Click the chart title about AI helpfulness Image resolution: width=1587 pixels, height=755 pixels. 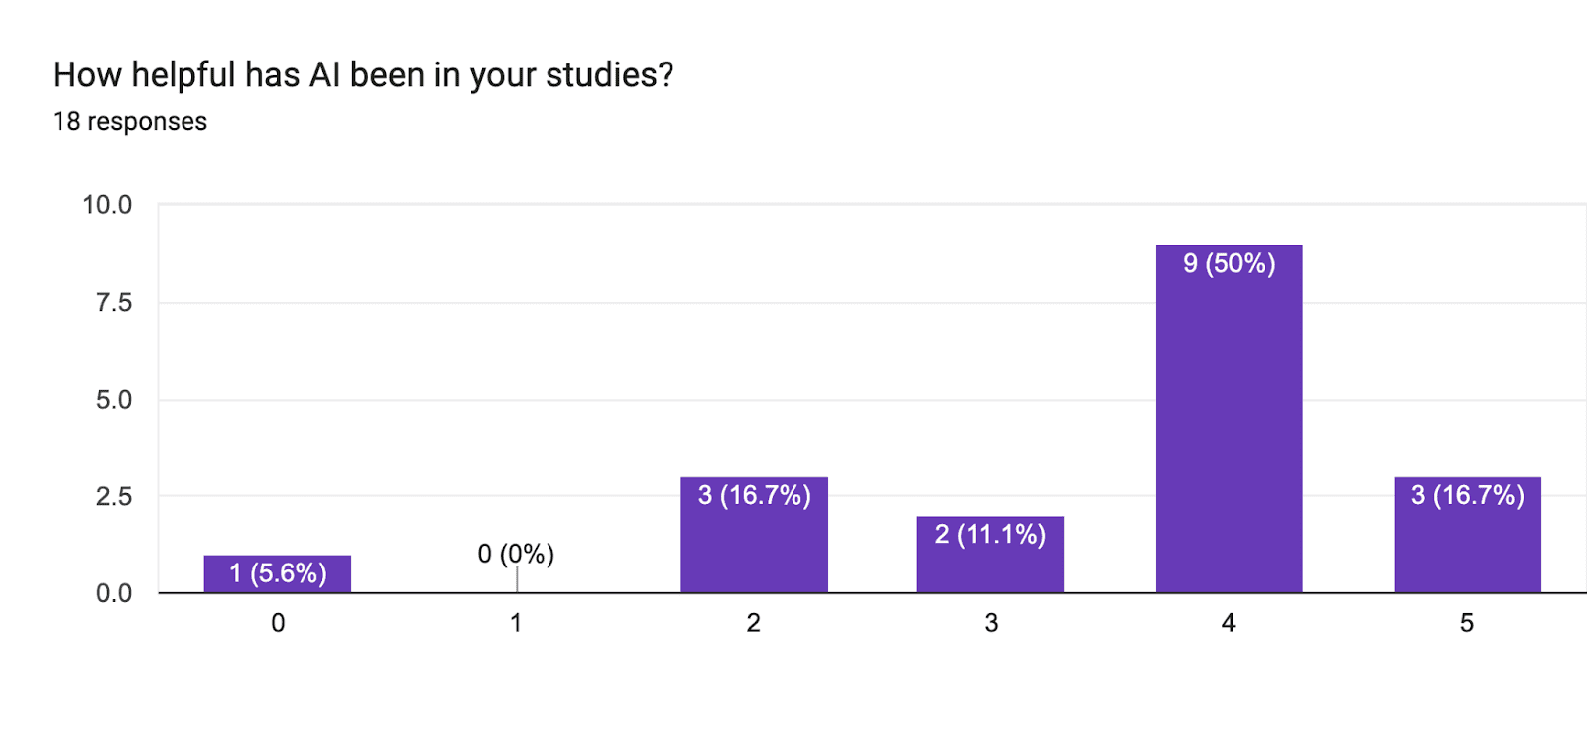(x=363, y=75)
